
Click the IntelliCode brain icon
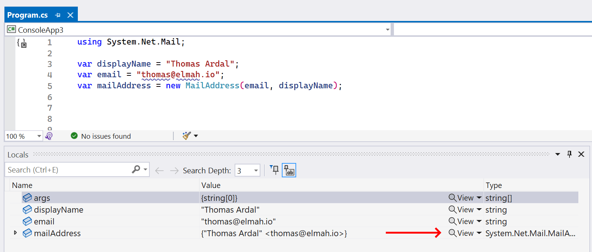pos(49,136)
